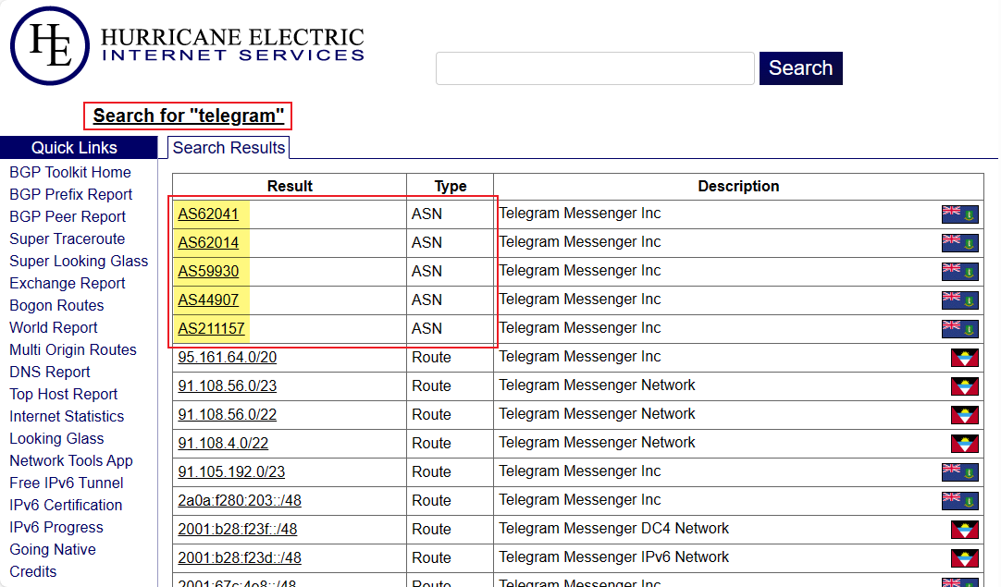The image size is (1001, 587).
Task: Select the Search Results tab
Action: point(229,148)
